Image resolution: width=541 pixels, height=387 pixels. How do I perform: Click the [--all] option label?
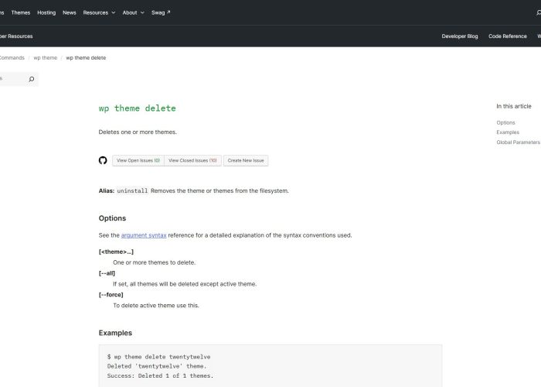pyautogui.click(x=107, y=273)
